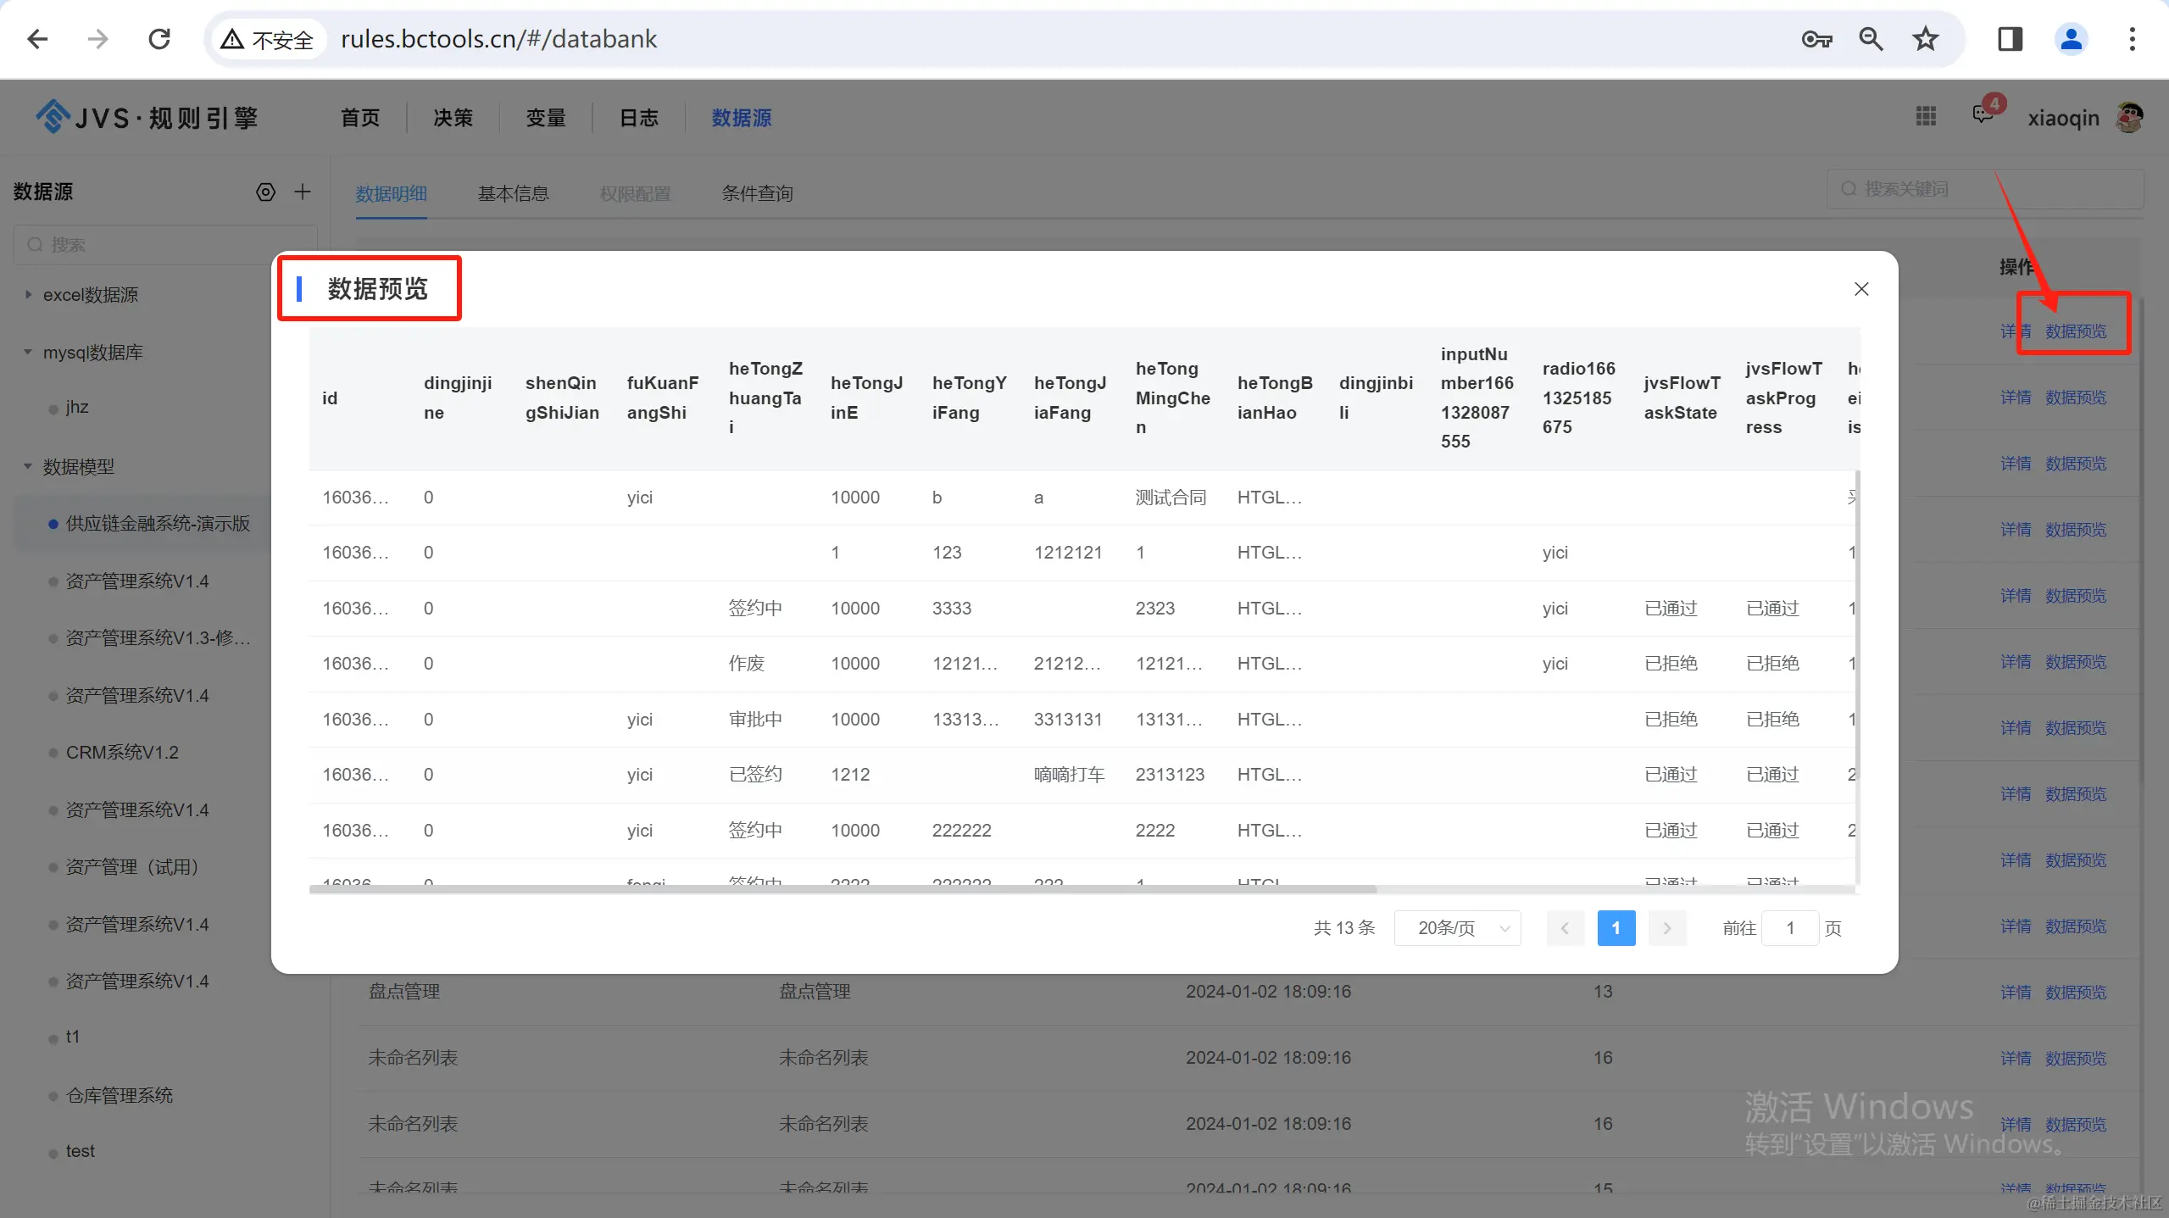
Task: Open message notifications icon with badge
Action: coord(1983,114)
